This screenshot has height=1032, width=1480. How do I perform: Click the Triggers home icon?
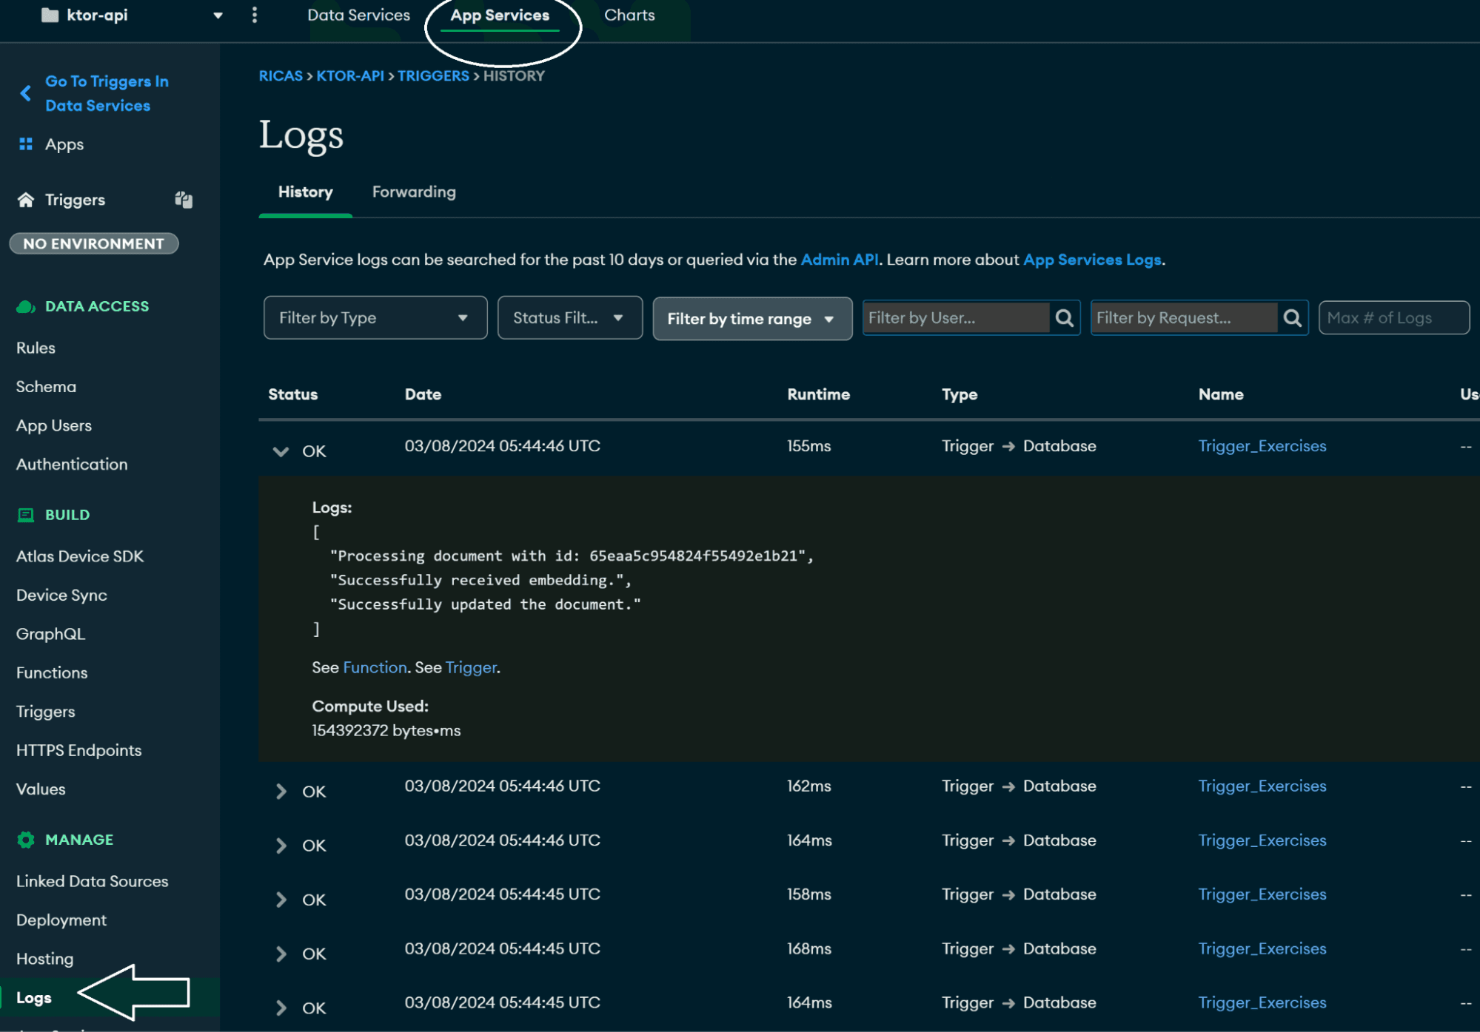(26, 200)
